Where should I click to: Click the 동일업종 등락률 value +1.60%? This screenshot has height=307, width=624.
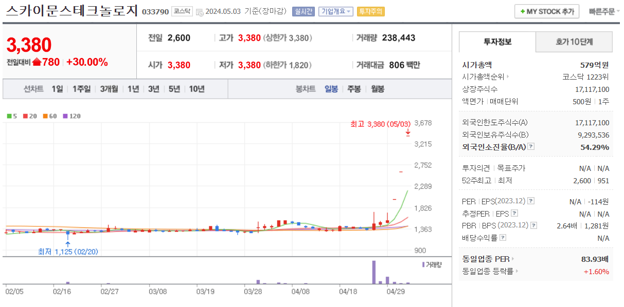click(597, 271)
